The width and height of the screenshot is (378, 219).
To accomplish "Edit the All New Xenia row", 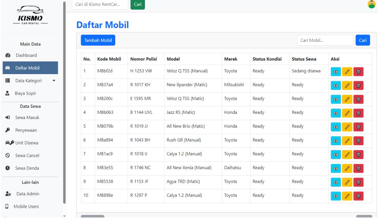I will [347, 169].
